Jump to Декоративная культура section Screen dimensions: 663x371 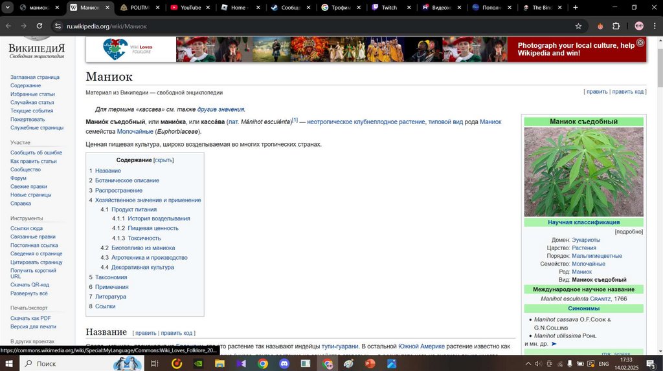click(142, 267)
